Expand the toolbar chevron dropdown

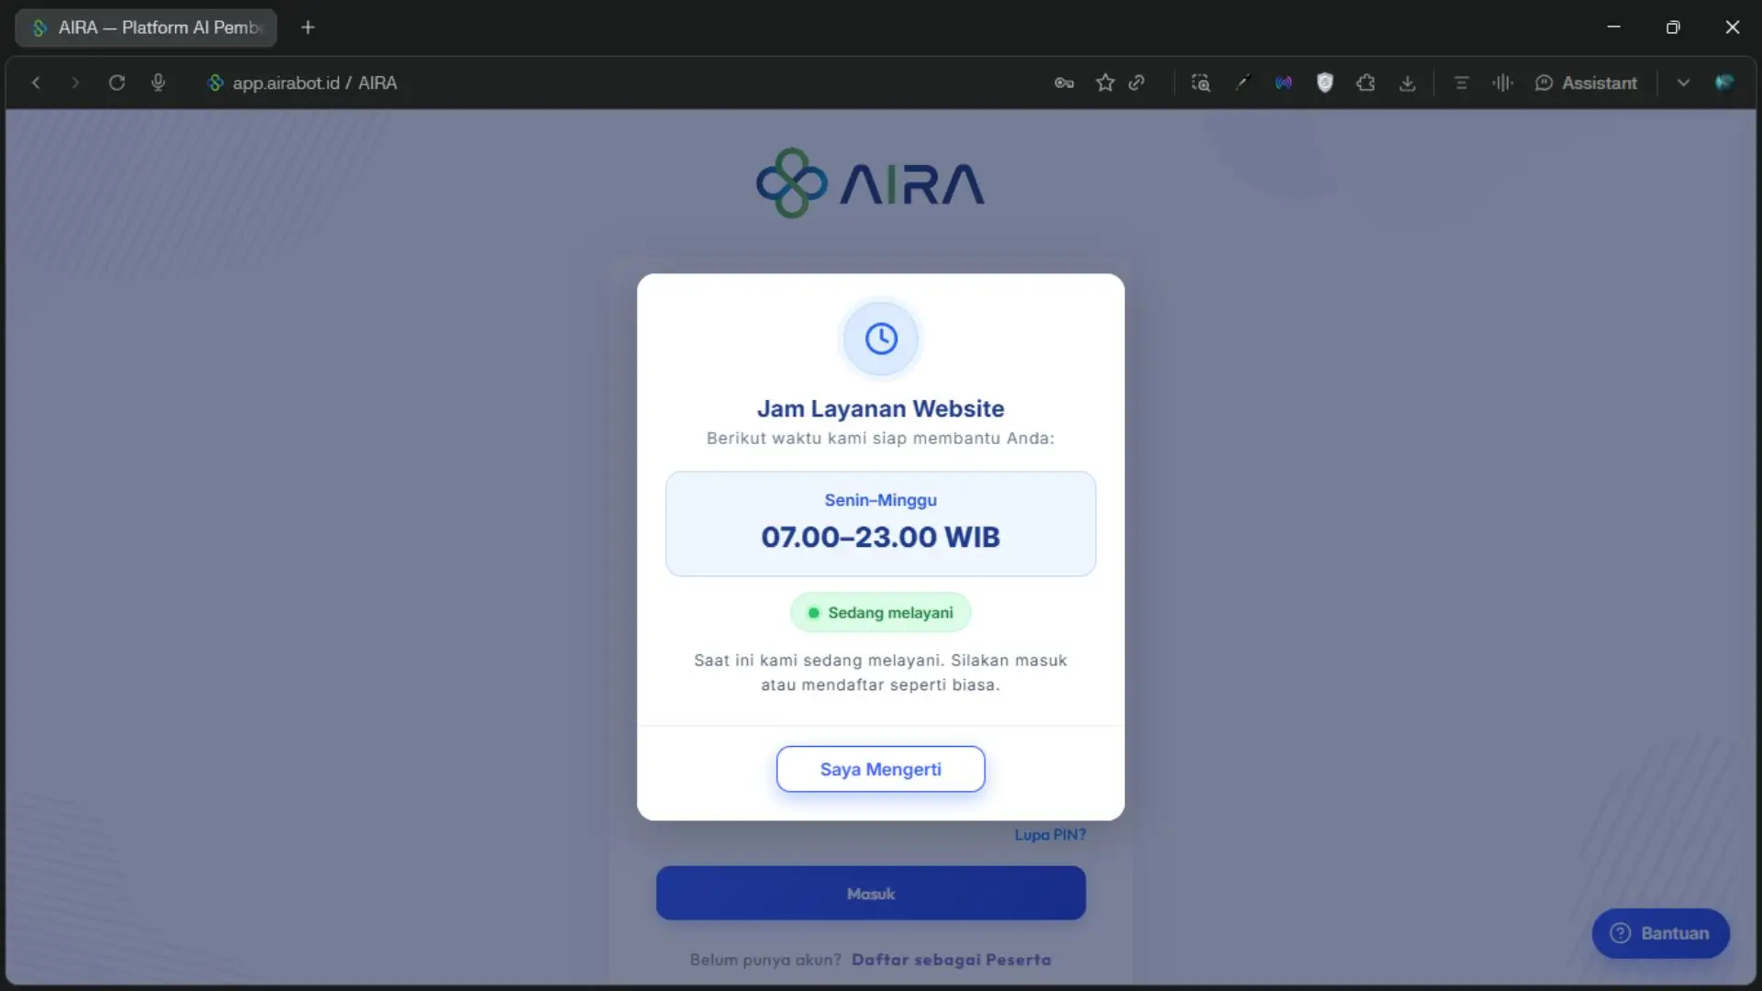[x=1683, y=83]
